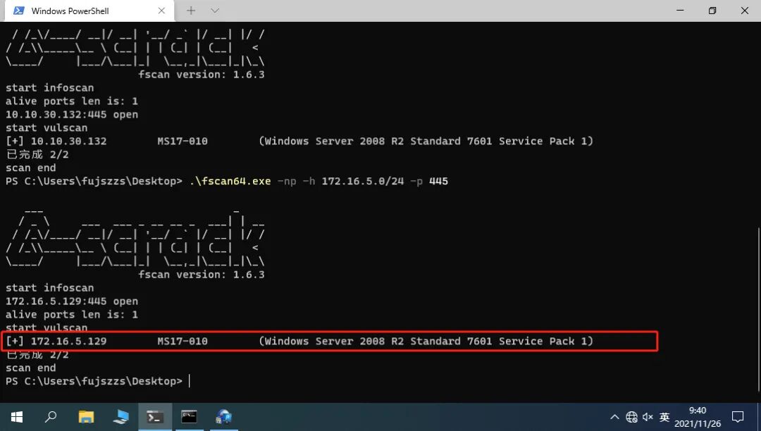Select the Windows PowerShell tab
The image size is (761, 431).
click(89, 11)
